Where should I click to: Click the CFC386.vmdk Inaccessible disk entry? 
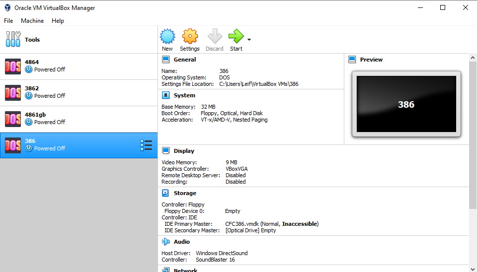(272, 224)
